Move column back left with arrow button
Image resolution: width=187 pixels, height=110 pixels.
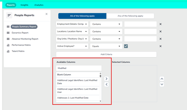coord(107,84)
